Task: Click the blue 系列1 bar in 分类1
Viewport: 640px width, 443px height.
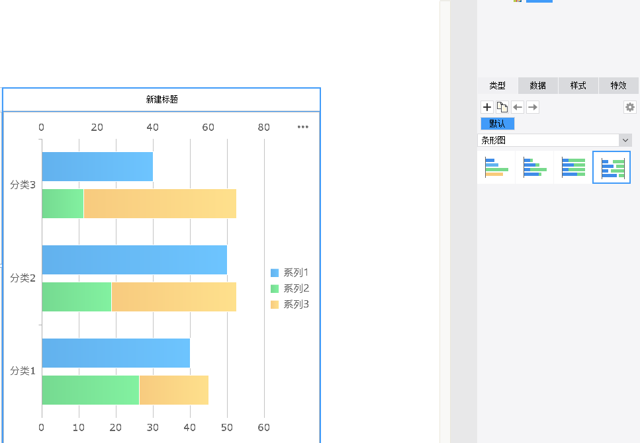Action: click(116, 353)
